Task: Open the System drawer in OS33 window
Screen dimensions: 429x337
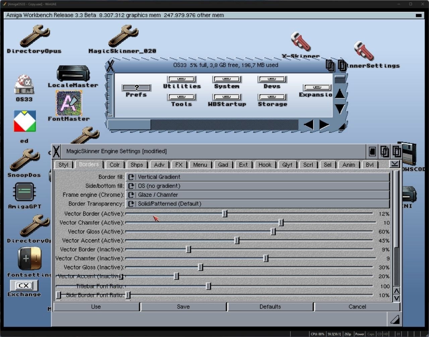Action: point(227,79)
